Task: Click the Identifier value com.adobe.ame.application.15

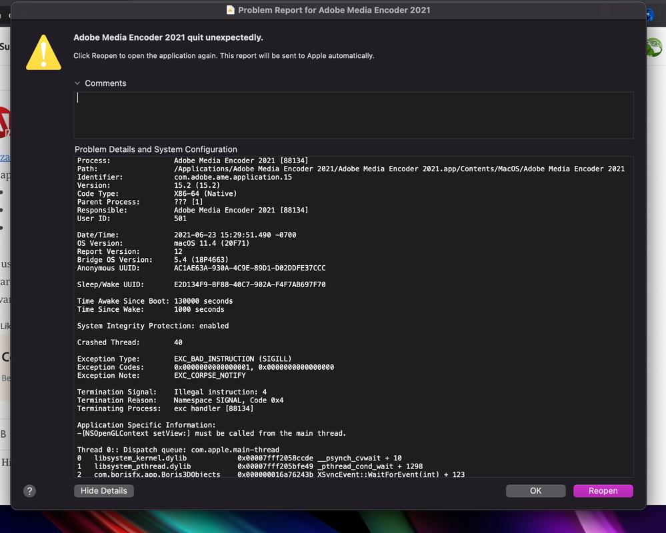Action: click(x=233, y=177)
